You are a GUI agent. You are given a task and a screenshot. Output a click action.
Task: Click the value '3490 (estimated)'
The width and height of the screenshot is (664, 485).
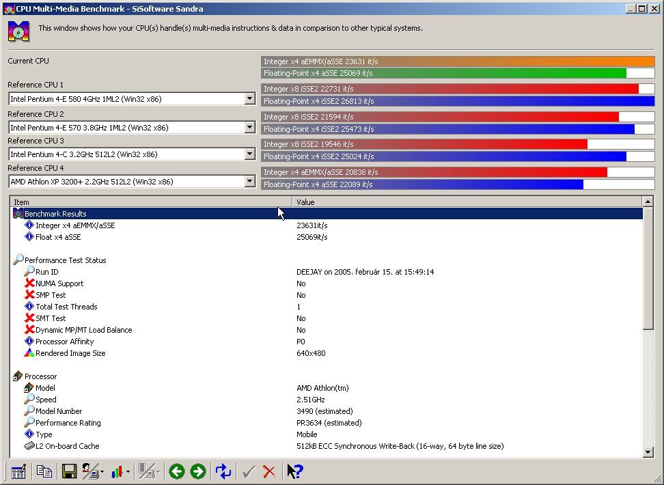tap(324, 411)
